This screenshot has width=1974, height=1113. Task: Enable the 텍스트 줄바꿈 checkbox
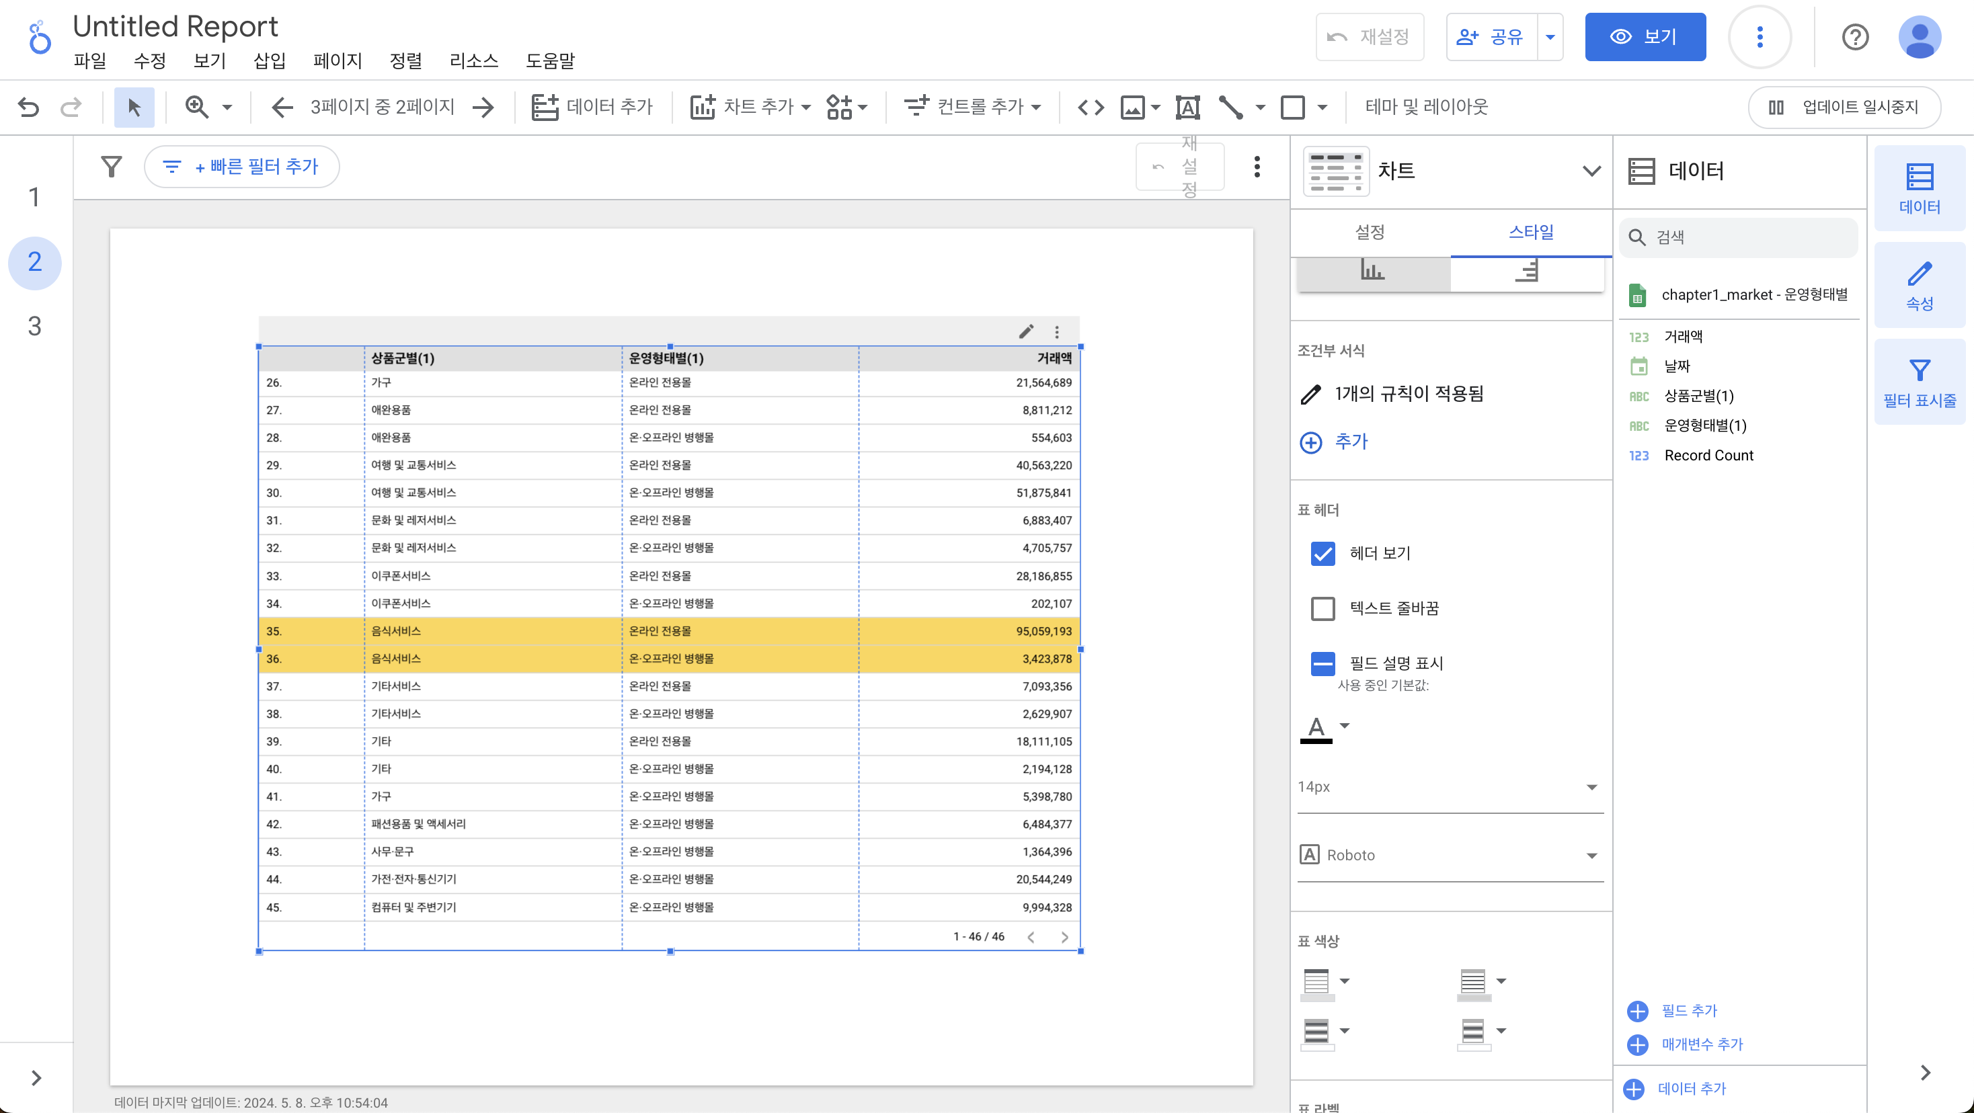pos(1322,608)
